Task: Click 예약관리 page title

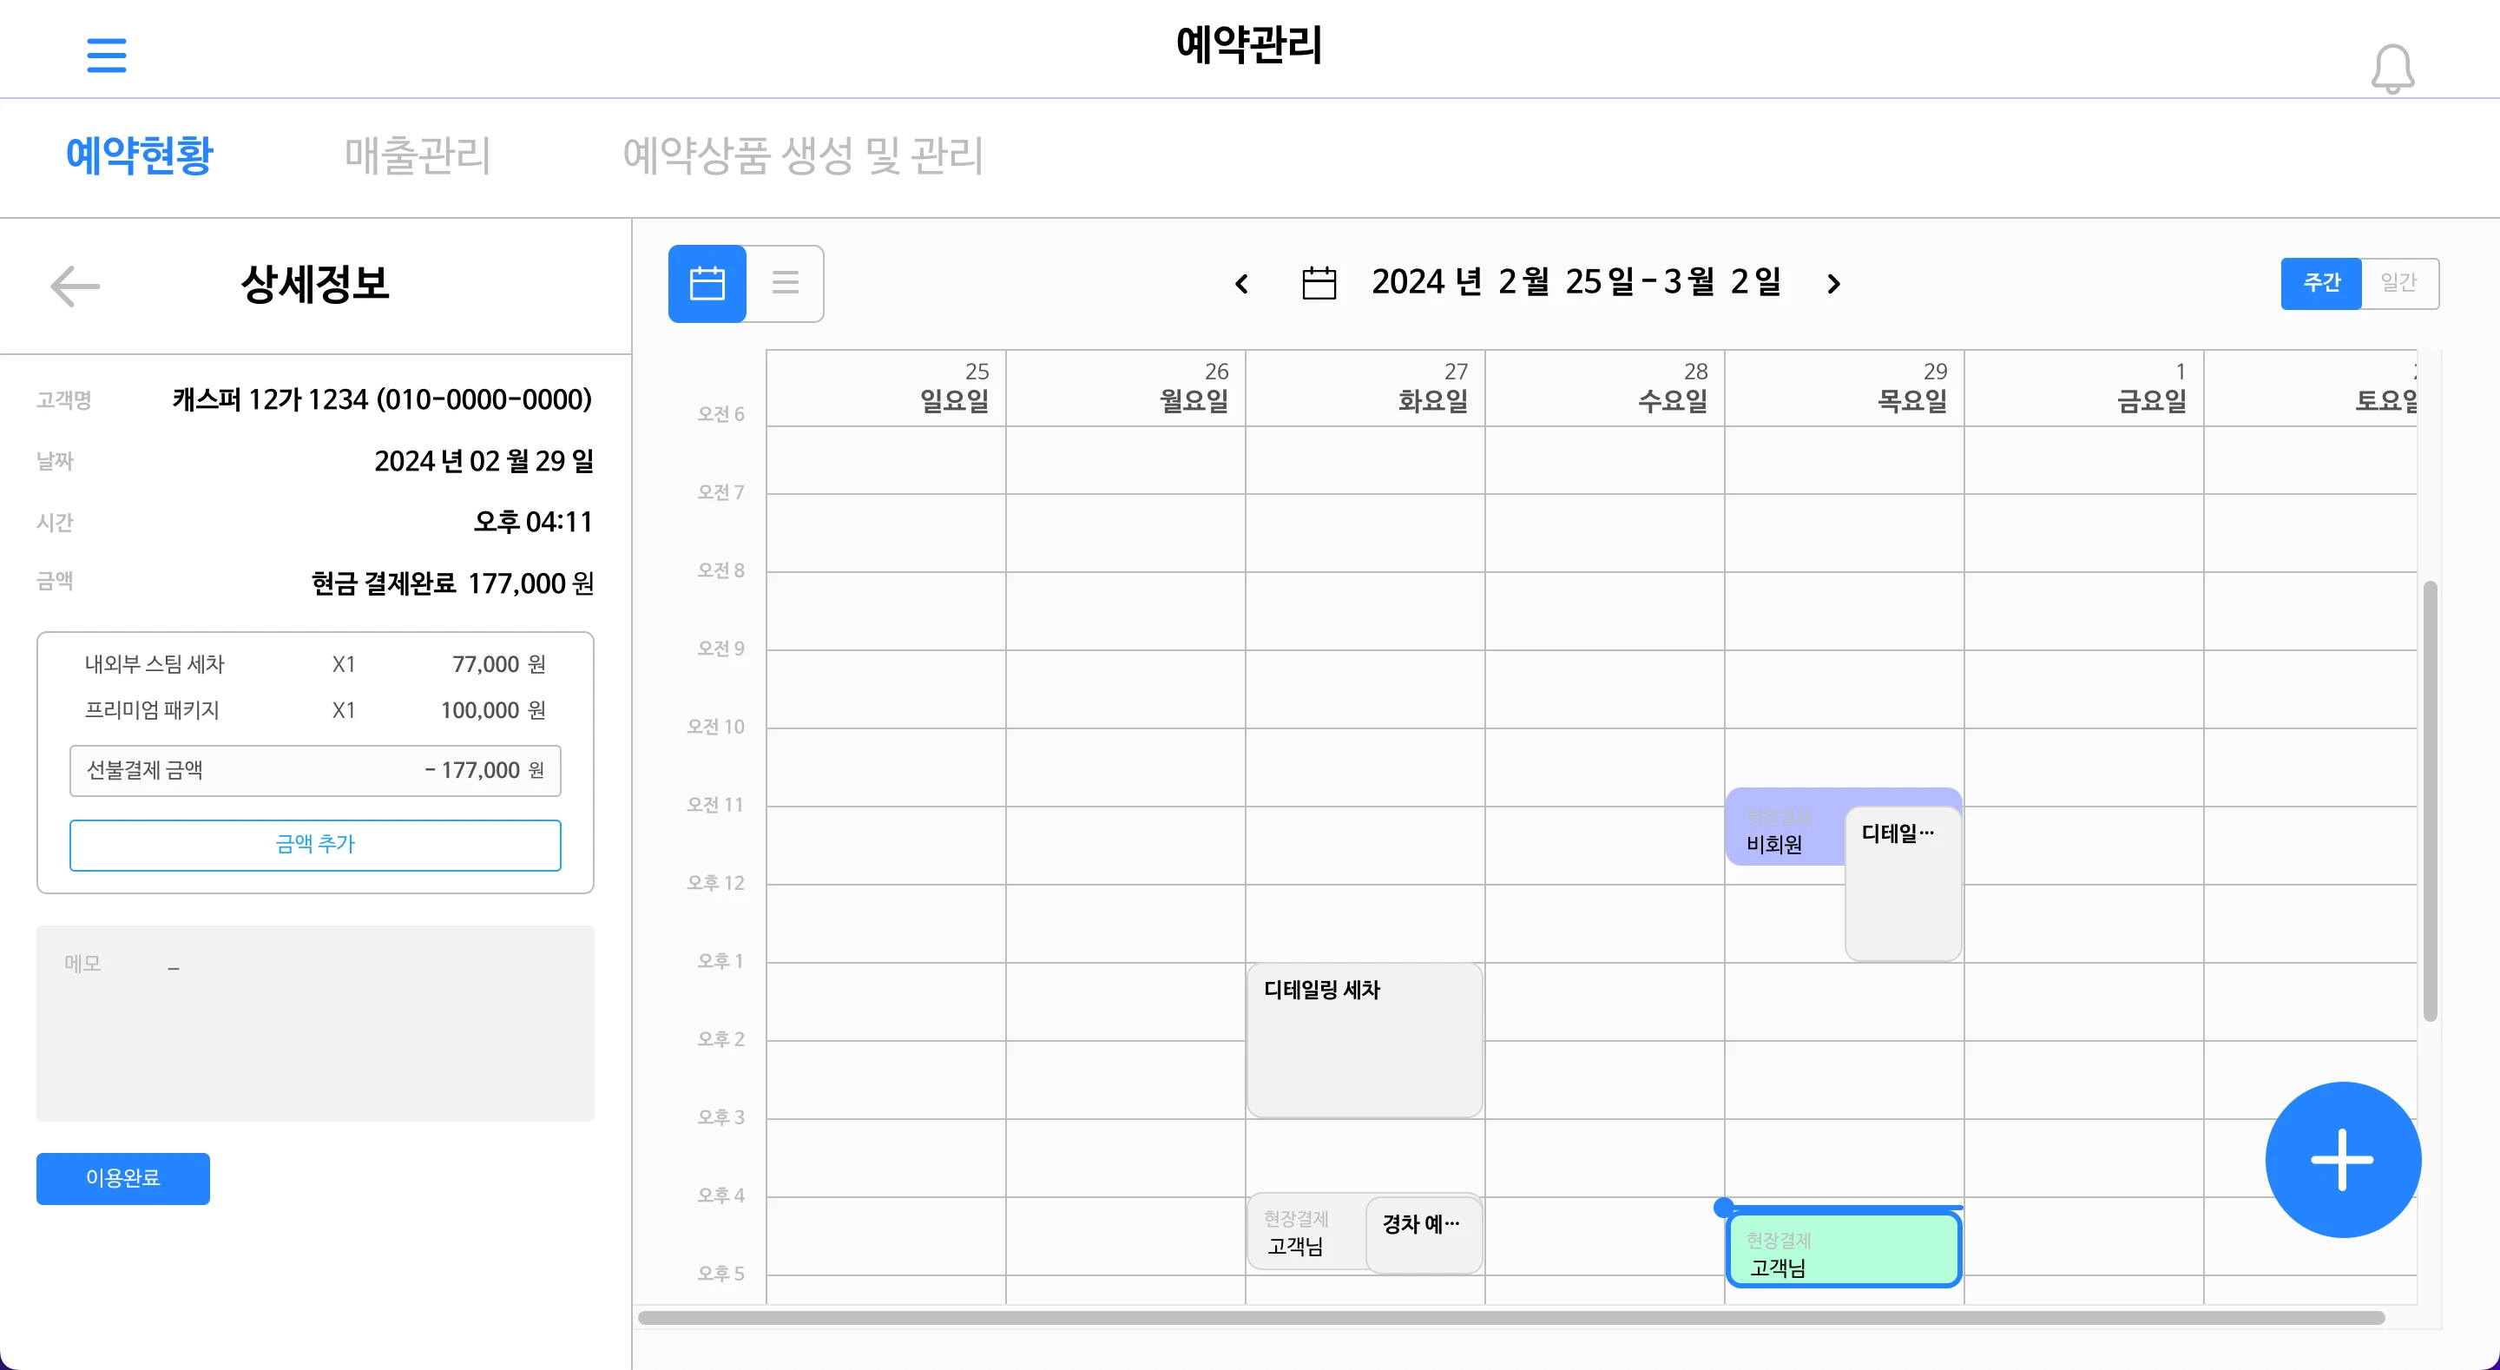Action: 1249,44
